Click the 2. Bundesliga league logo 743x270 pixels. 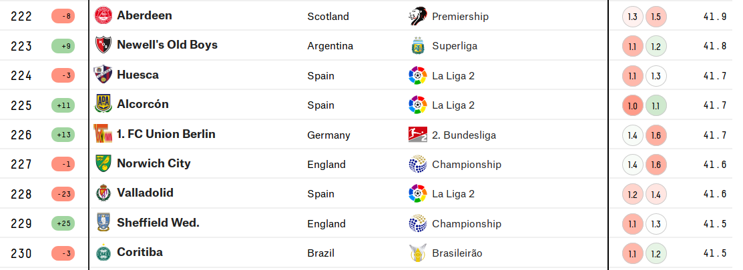point(417,135)
